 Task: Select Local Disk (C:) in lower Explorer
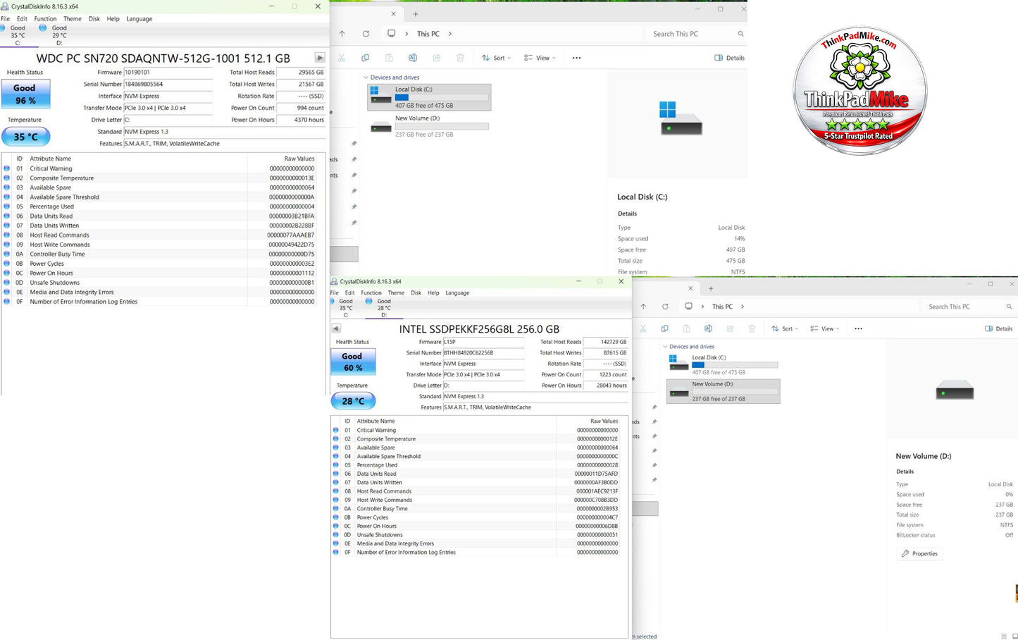click(723, 364)
